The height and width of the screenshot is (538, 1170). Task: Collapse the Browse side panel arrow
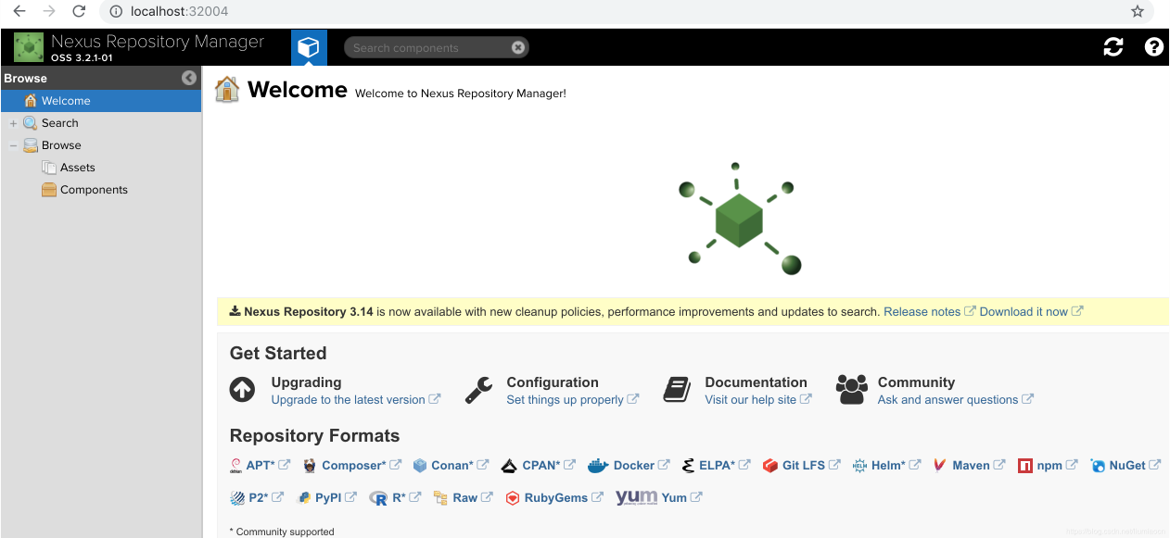[x=189, y=79]
